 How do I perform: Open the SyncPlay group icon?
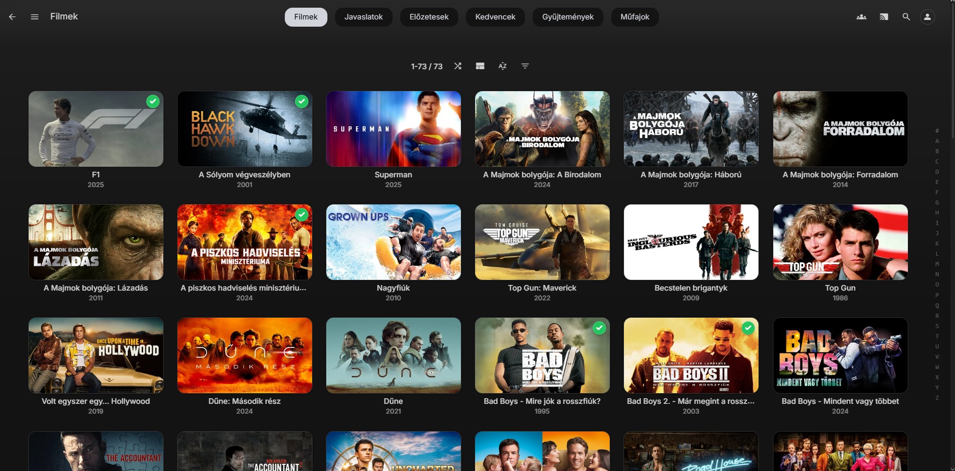[x=862, y=17]
